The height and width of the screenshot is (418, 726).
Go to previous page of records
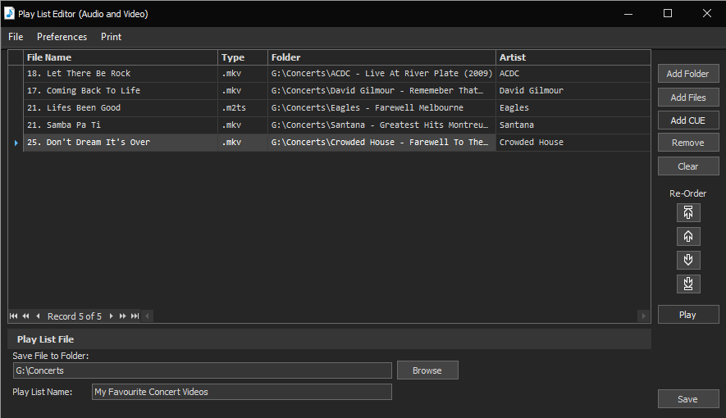25,316
